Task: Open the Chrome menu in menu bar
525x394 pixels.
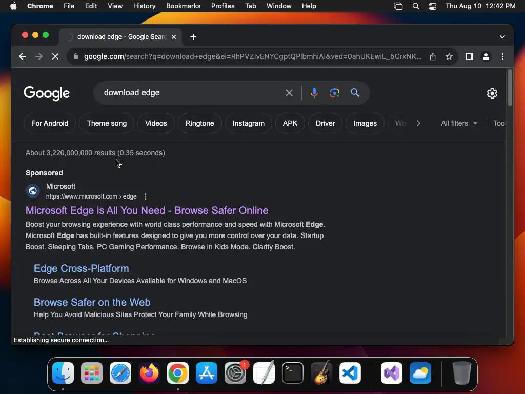Action: tap(40, 6)
